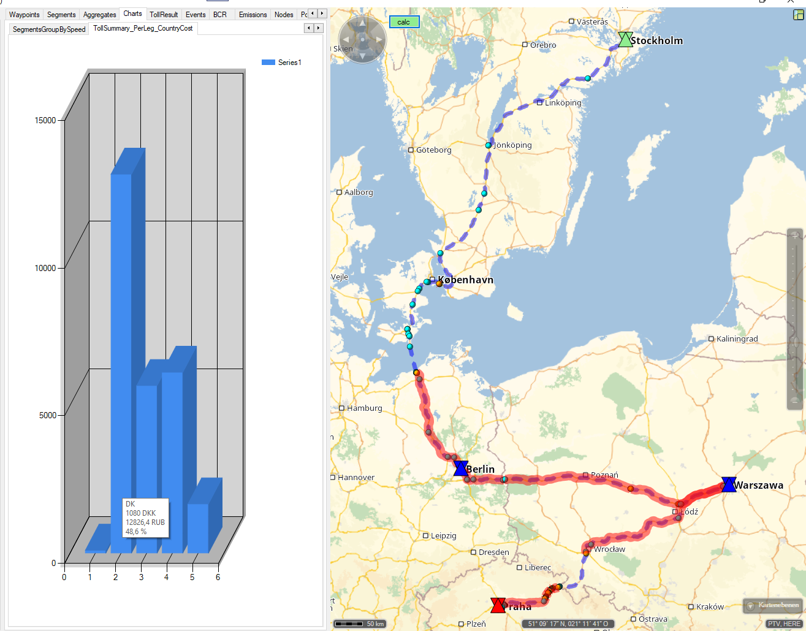
Task: Select the blue Berlin via waypoint marker
Action: pos(461,468)
